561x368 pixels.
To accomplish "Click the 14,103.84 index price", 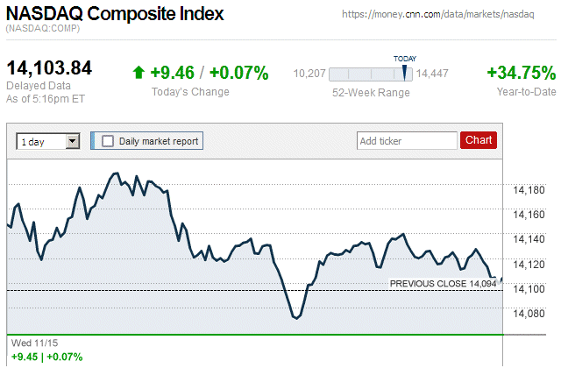I will click(x=49, y=68).
